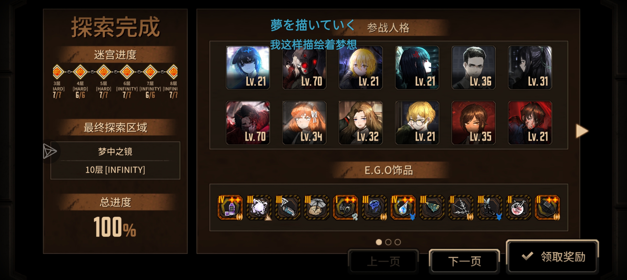This screenshot has width=627, height=280.
Task: Select the blue jellyfish-like E.G.O gift icon
Action: click(374, 207)
